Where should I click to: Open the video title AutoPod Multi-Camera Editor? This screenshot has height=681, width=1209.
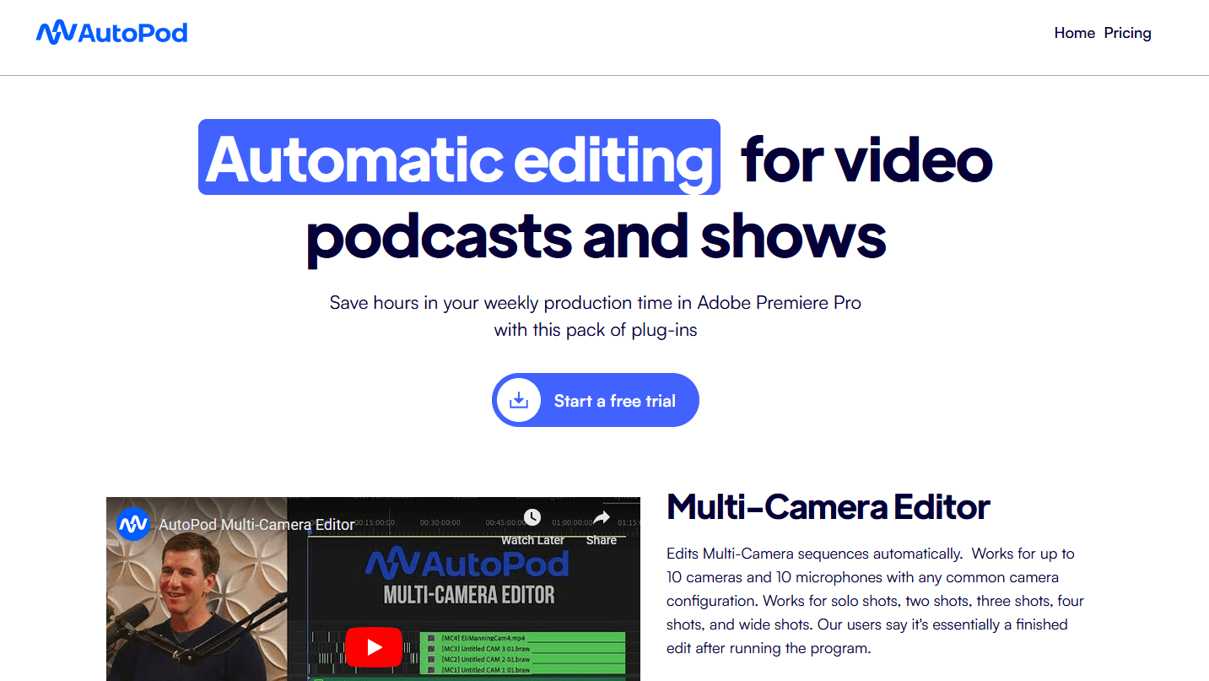coord(257,525)
